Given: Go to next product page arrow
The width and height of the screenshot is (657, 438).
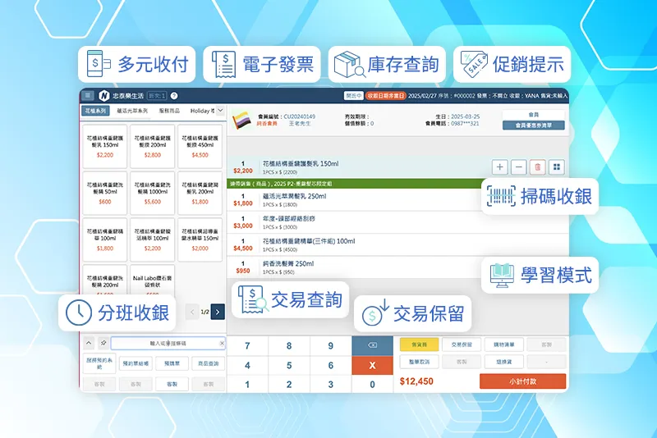Looking at the screenshot, I should [218, 312].
